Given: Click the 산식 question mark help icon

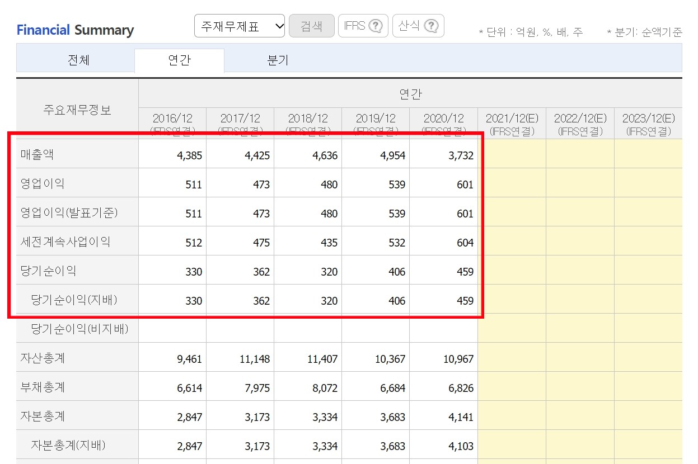Looking at the screenshot, I should point(432,25).
